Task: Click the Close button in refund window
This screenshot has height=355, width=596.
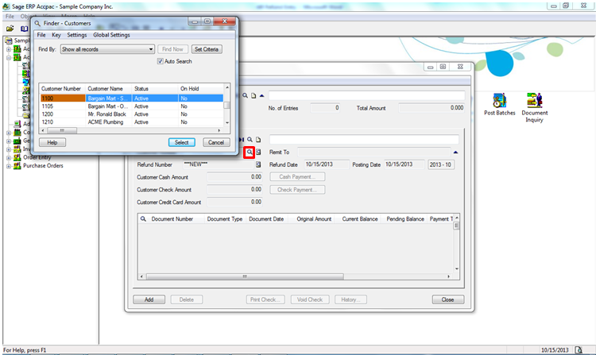Action: 447,299
